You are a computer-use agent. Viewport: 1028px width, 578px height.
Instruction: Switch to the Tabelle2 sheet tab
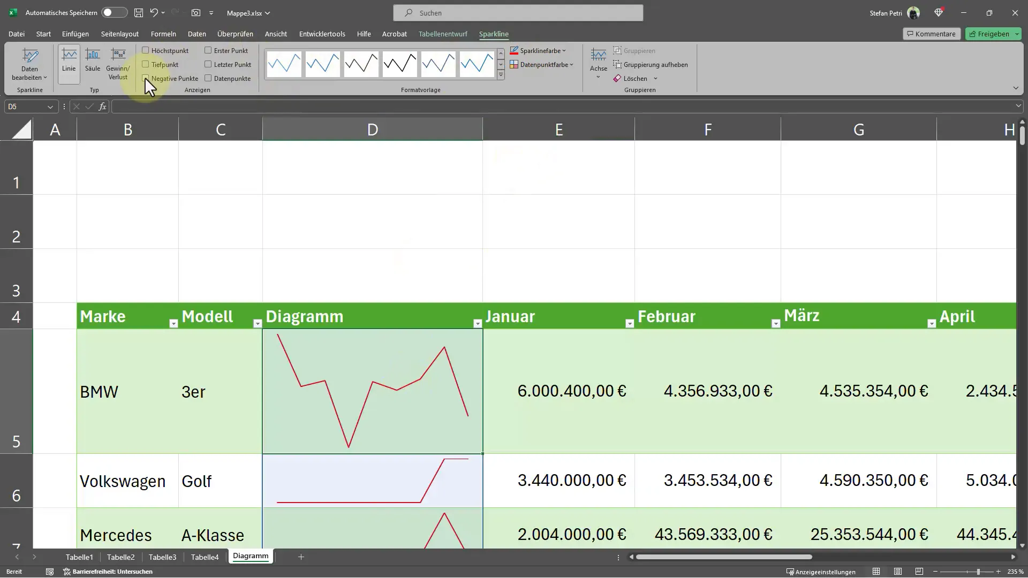[x=120, y=557]
